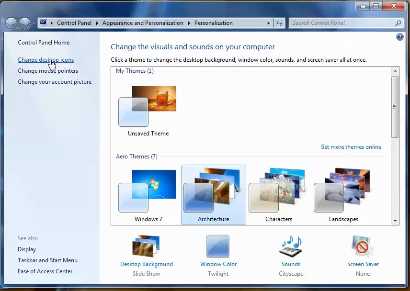Click the Personalization breadcrumb
This screenshot has height=291, width=410.
213,23
